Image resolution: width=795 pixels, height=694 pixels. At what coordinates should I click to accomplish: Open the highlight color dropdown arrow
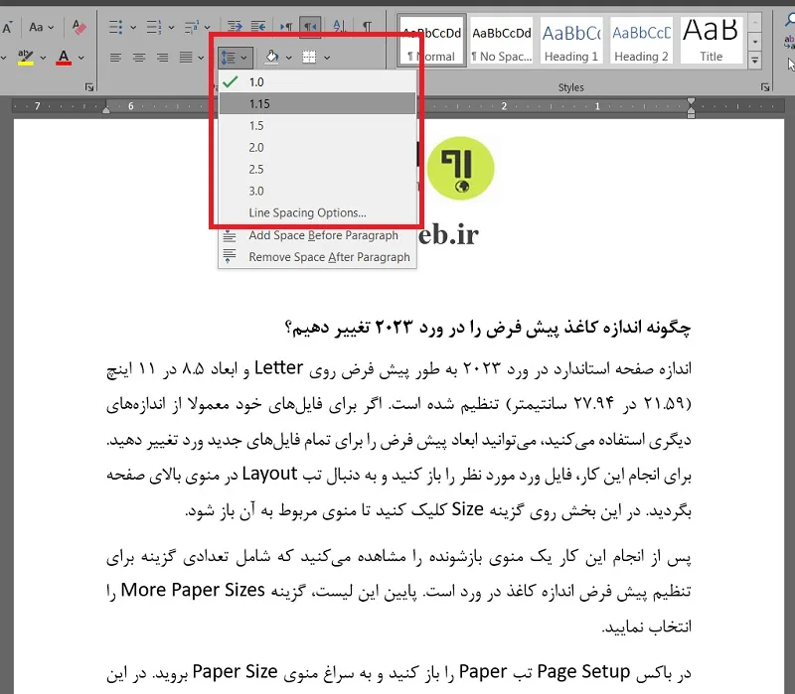[43, 58]
